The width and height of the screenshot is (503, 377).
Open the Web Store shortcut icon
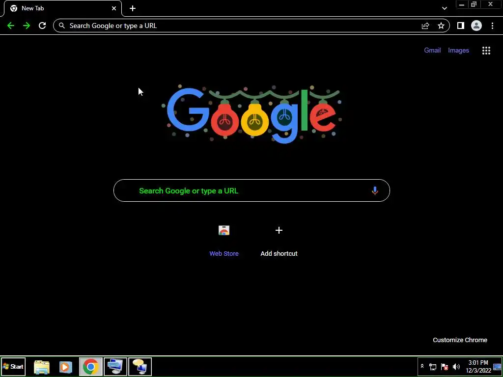224,230
